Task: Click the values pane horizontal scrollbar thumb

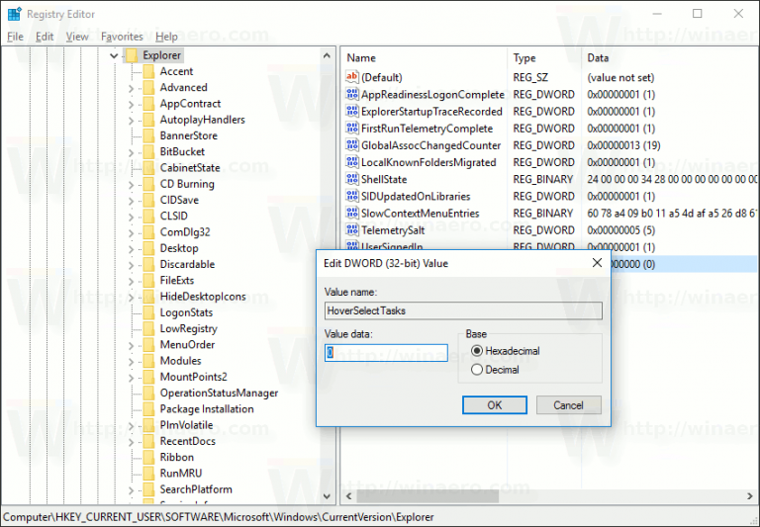Action: click(427, 496)
